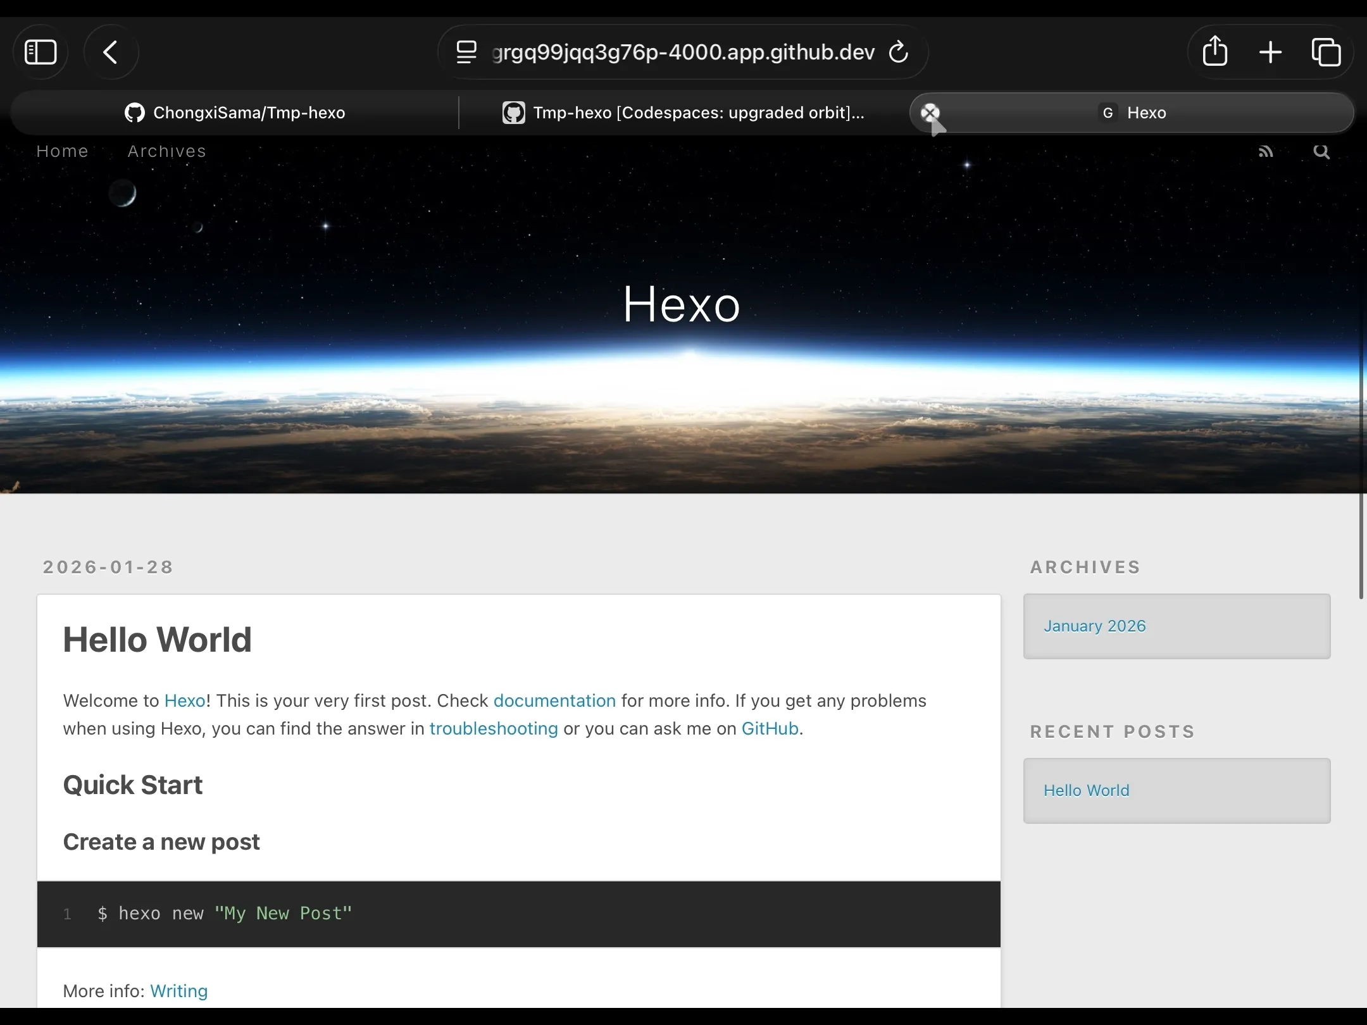The image size is (1367, 1025).
Task: Open a new browser tab
Action: [x=1270, y=51]
